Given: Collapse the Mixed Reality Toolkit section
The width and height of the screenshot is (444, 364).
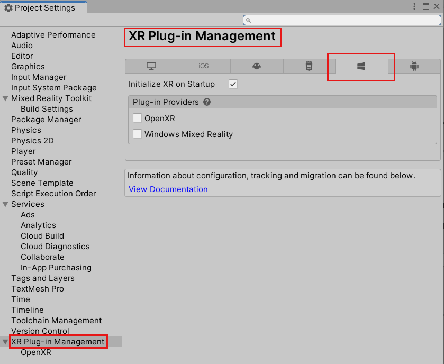Looking at the screenshot, I should 5,98.
